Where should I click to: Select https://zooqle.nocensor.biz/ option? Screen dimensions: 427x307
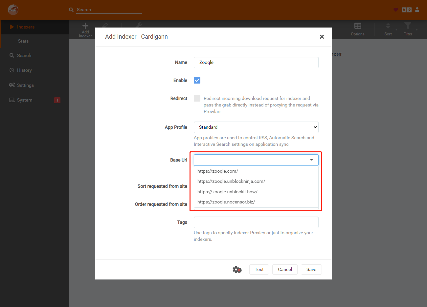click(x=256, y=202)
